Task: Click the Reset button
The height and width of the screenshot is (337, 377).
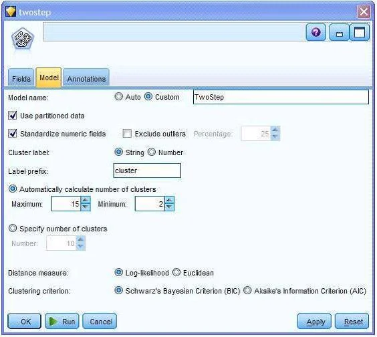Action: click(352, 321)
